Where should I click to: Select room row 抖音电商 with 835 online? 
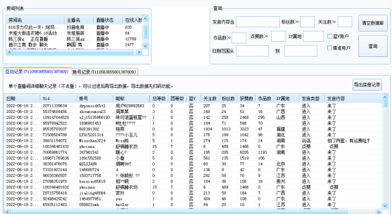[74, 27]
